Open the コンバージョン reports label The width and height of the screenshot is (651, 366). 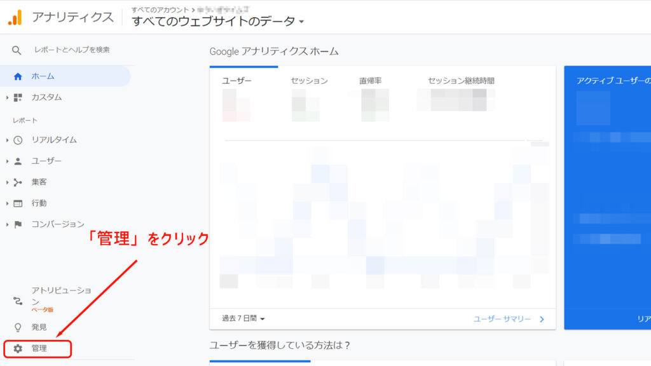[58, 224]
